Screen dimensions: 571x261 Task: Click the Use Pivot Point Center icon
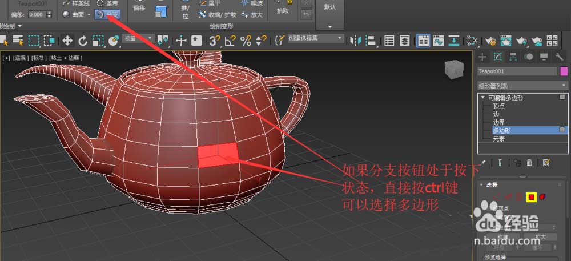click(x=163, y=41)
